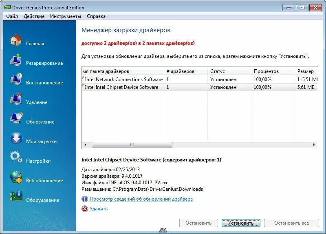Switch to the Обновление section label
The height and width of the screenshot is (234, 326).
click(x=40, y=121)
